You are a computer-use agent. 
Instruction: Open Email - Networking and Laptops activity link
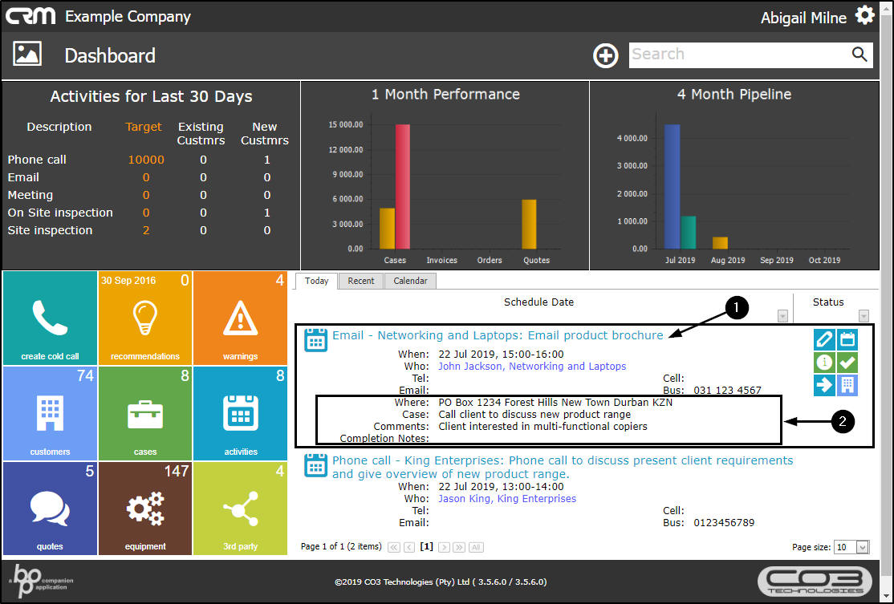[x=498, y=335]
